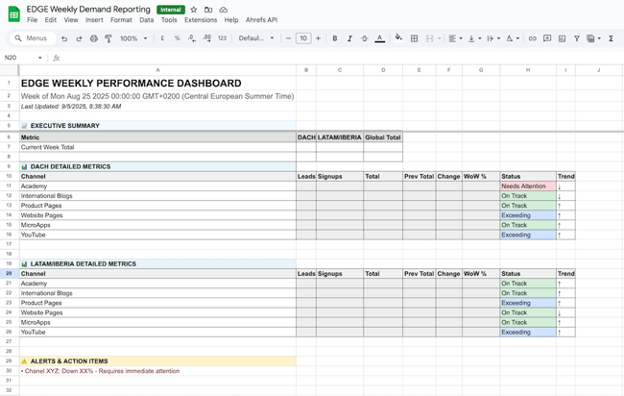Increase font size with plus button

(x=318, y=38)
